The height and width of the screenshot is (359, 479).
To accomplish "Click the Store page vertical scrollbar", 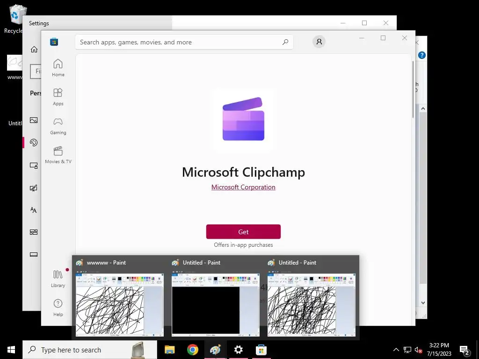I will [x=413, y=89].
